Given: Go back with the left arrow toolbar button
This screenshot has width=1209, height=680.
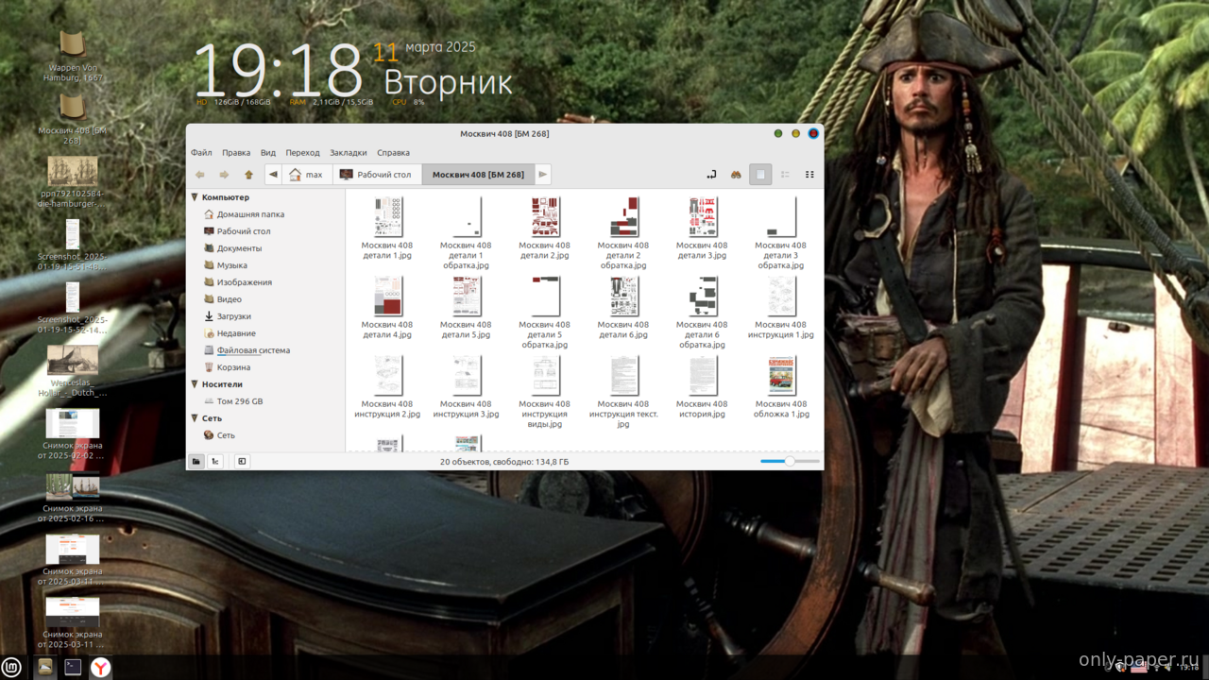Looking at the screenshot, I should (x=200, y=175).
